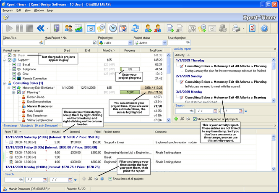Click the blue double-arrow back icon

(41, 28)
